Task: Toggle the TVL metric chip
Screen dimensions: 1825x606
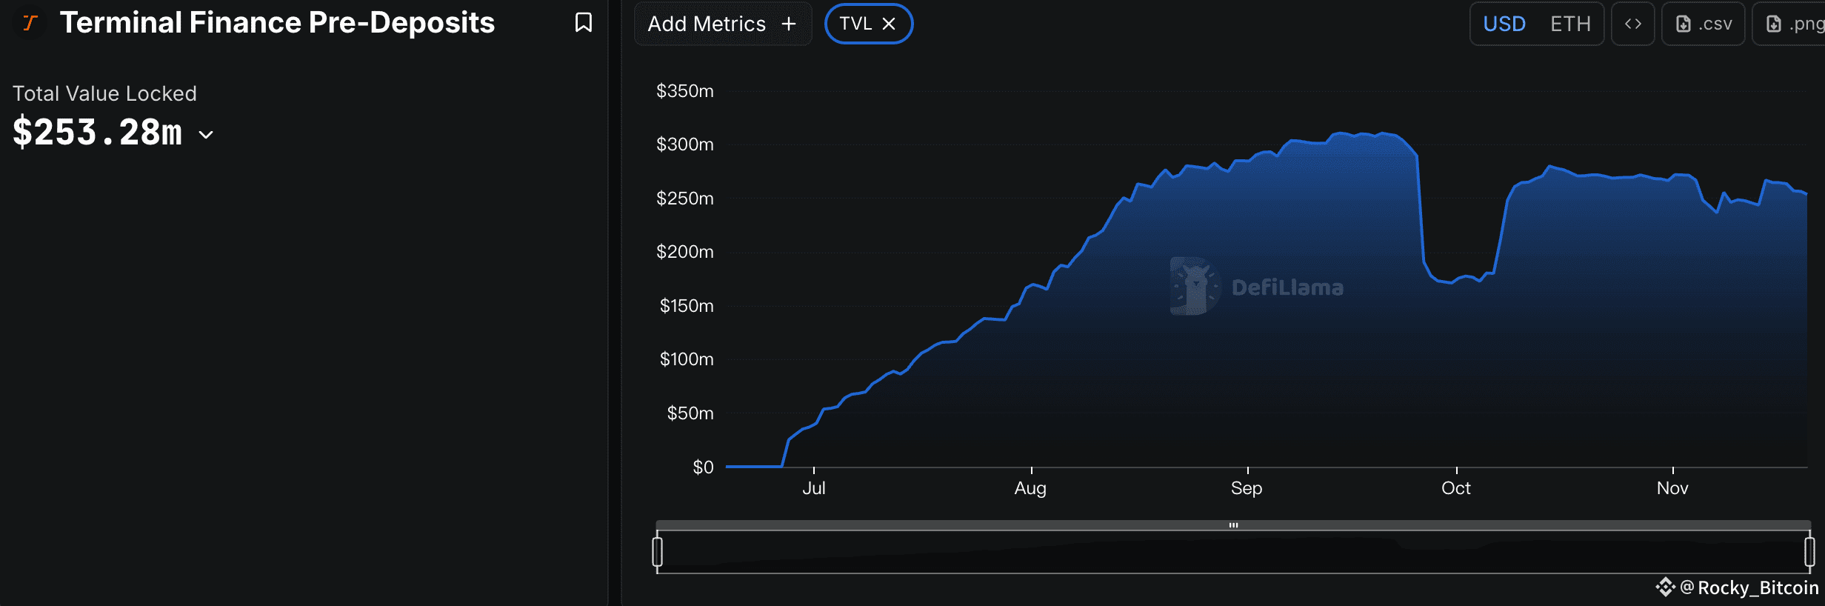Action: pyautogui.click(x=855, y=24)
